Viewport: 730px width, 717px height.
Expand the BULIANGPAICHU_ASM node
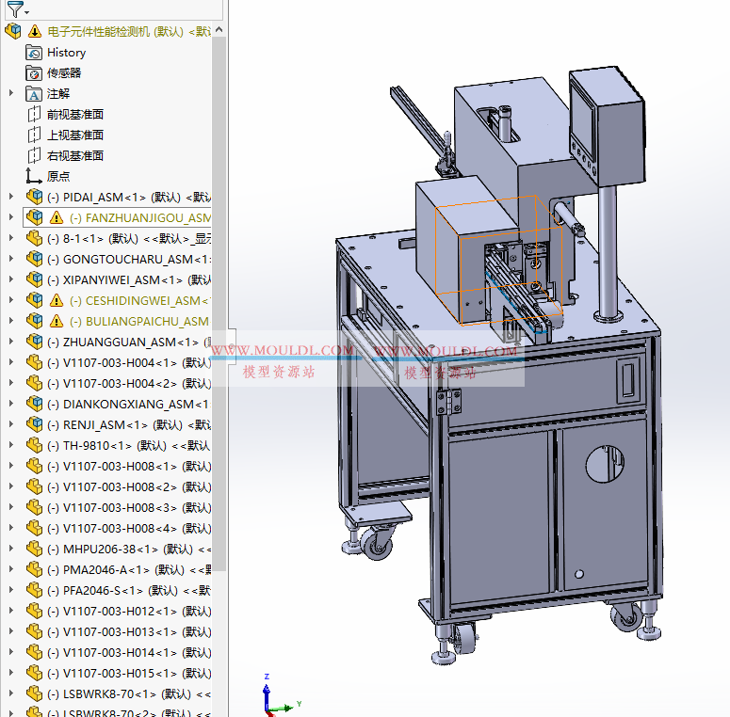(x=11, y=321)
